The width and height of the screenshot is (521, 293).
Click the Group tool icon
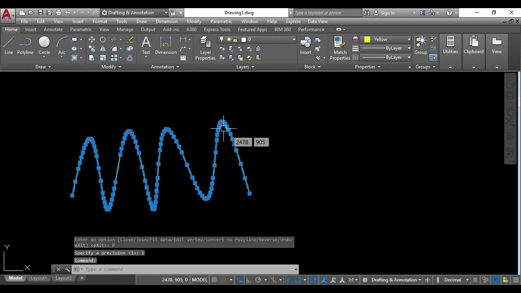tap(421, 46)
